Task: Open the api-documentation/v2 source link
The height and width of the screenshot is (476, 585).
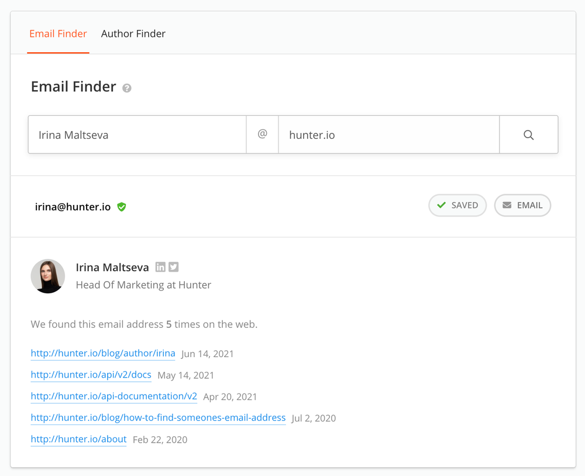Action: [114, 396]
